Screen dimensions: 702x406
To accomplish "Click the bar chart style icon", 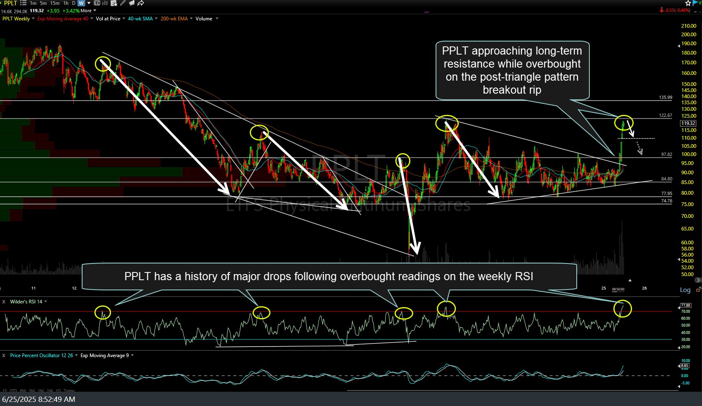I will coord(105,3).
